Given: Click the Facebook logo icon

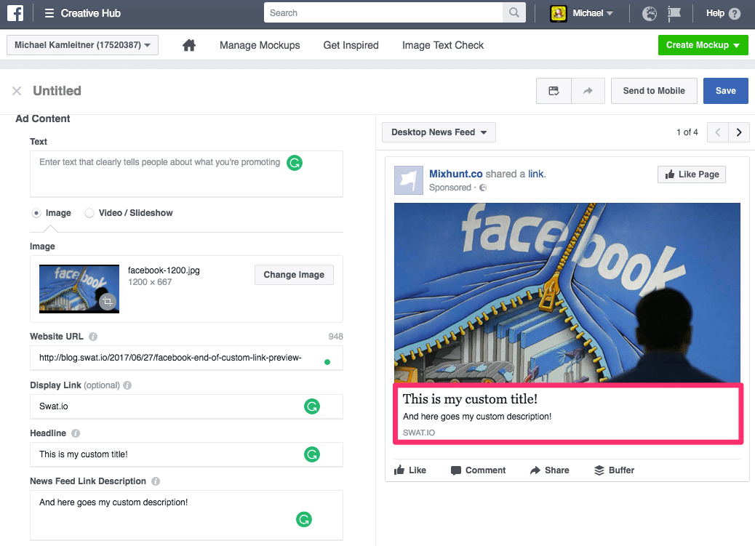Looking at the screenshot, I should [15, 13].
